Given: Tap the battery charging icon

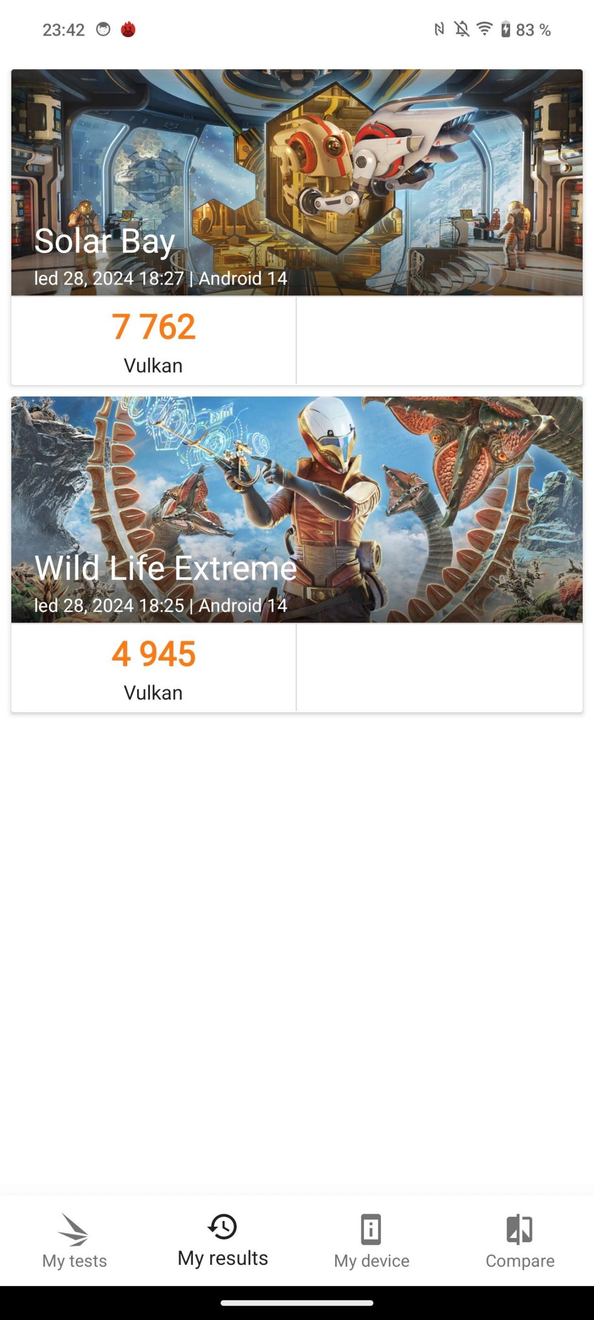Looking at the screenshot, I should (x=506, y=29).
